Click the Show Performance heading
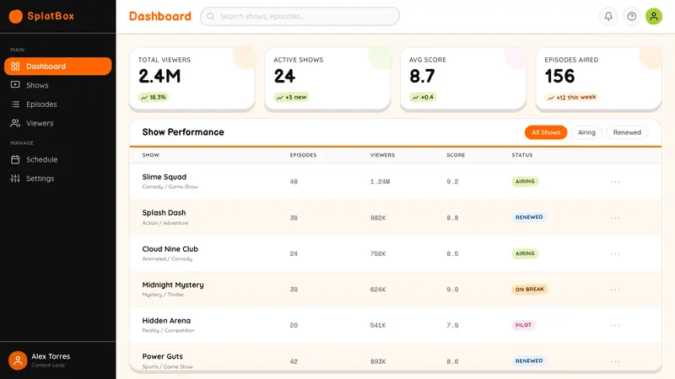The height and width of the screenshot is (379, 675). pos(183,132)
